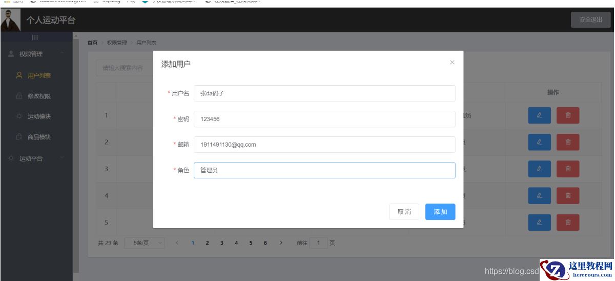Click the 邮箱 input field
Image resolution: width=615 pixels, height=281 pixels.
pos(324,145)
